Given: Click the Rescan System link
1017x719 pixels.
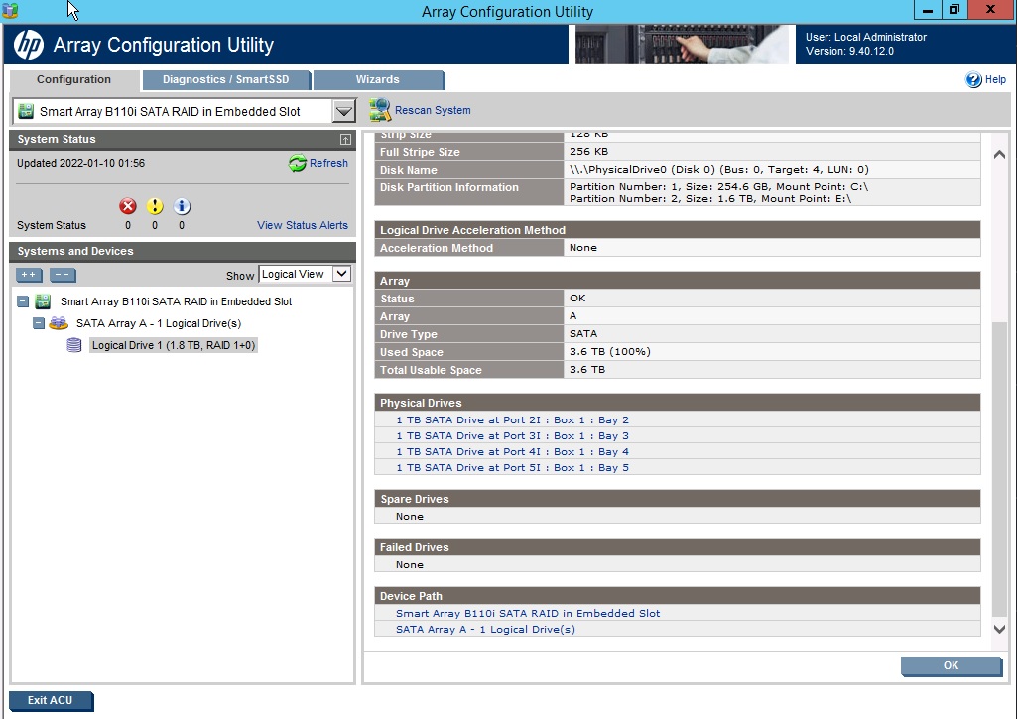Looking at the screenshot, I should point(433,110).
